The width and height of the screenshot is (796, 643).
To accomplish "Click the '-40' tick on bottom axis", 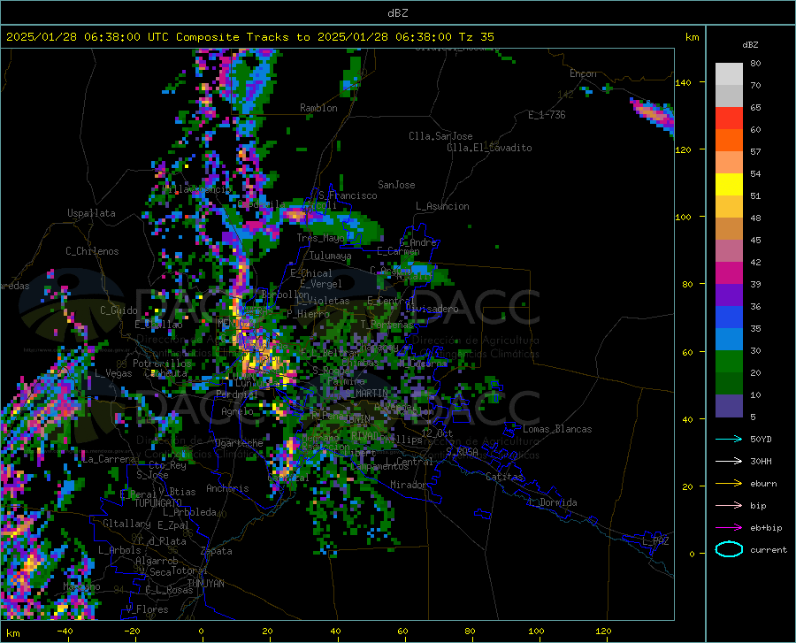I will pyautogui.click(x=64, y=632).
